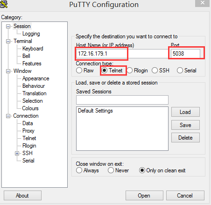Open the Bell category
This screenshot has height=205, width=211.
pyautogui.click(x=26, y=56)
